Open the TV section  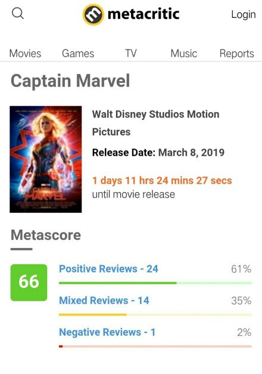(131, 54)
